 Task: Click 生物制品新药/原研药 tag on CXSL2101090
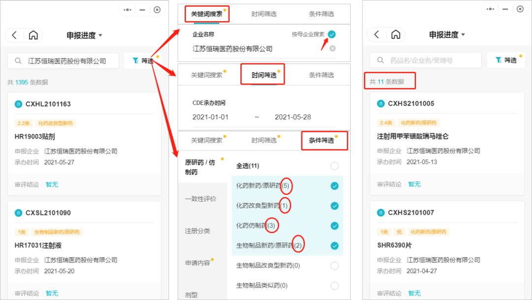coord(57,232)
